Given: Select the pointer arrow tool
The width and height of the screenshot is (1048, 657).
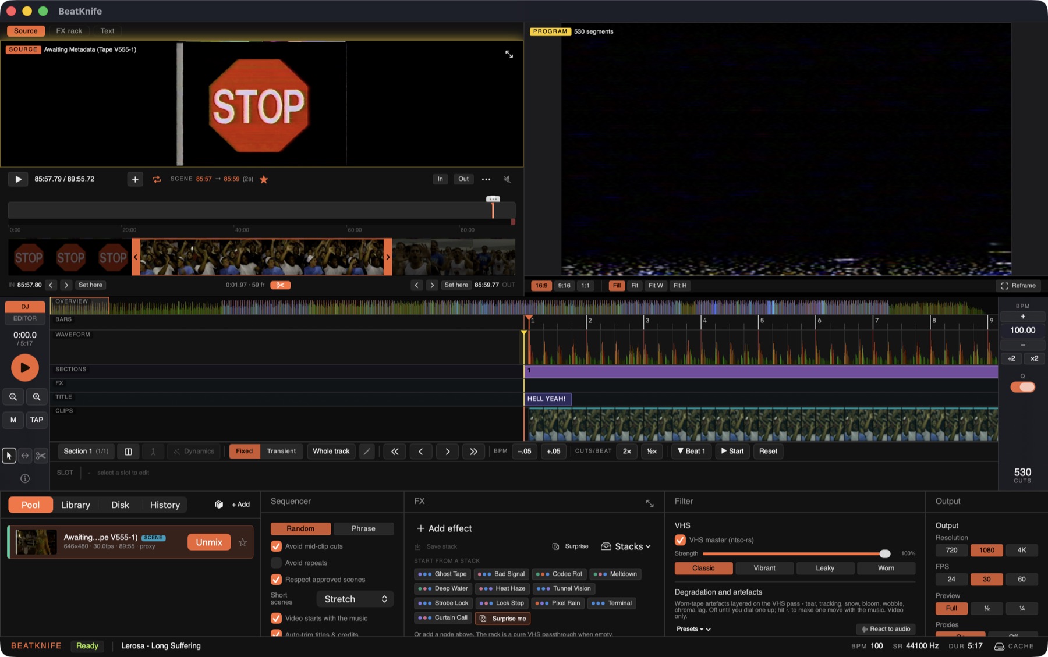Looking at the screenshot, I should pos(9,456).
